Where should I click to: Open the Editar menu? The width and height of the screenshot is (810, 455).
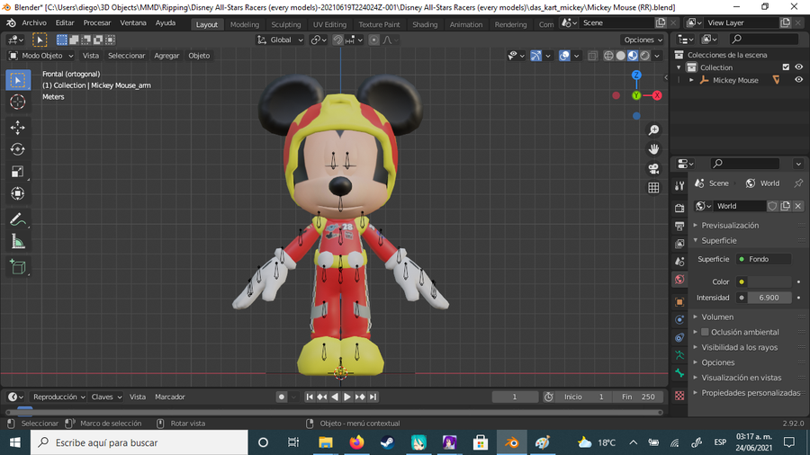(65, 22)
